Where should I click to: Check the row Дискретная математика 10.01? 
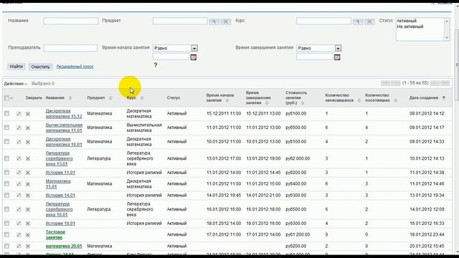coord(6,142)
